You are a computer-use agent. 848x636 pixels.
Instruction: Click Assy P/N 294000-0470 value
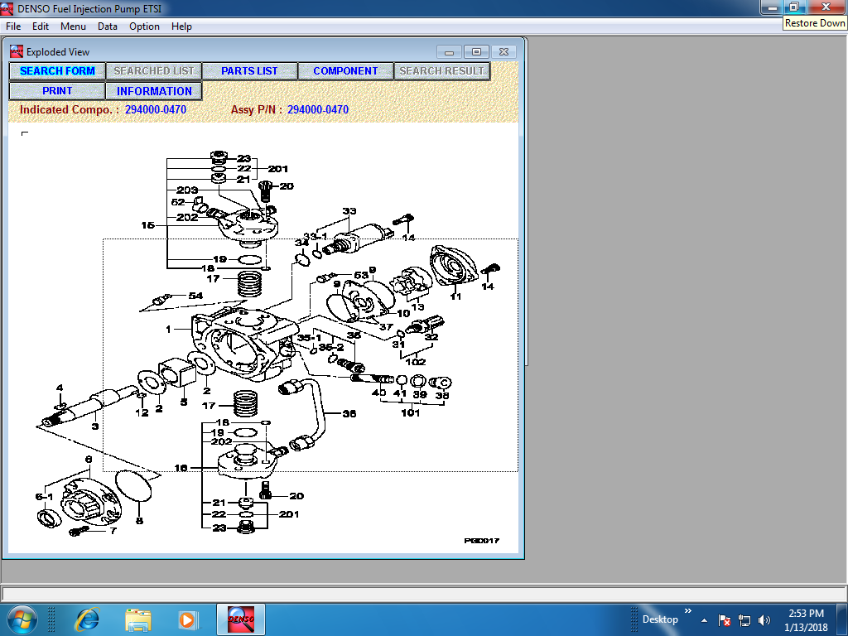tap(318, 109)
